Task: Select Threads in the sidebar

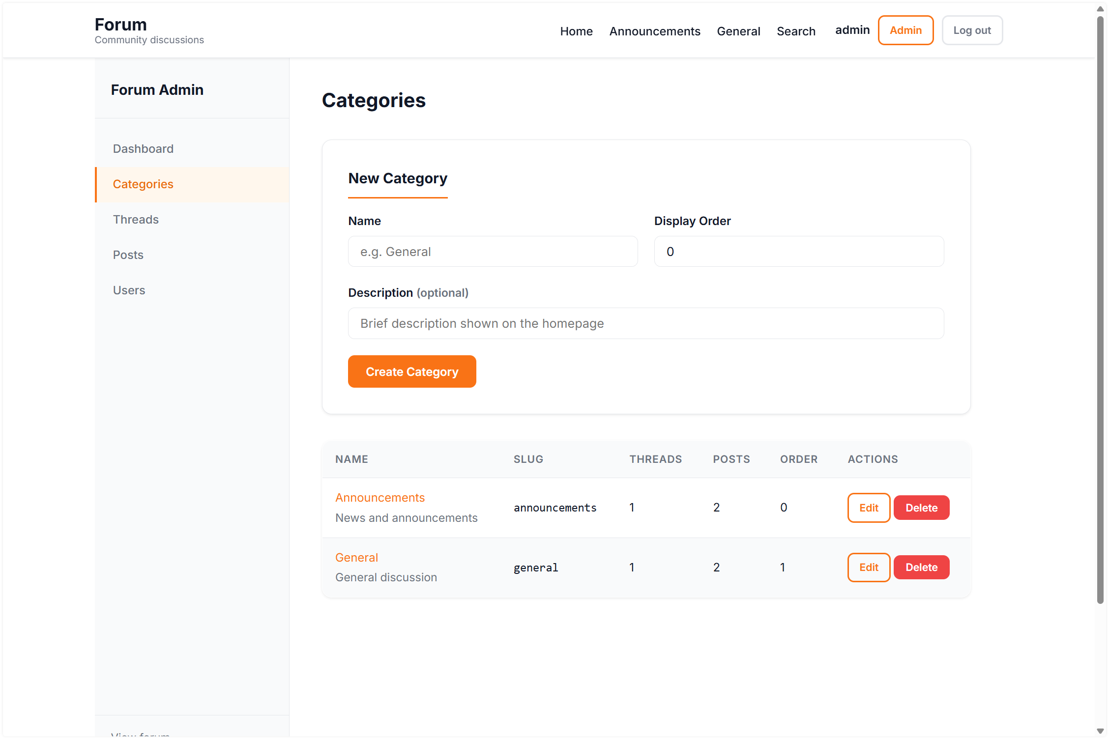Action: [136, 220]
